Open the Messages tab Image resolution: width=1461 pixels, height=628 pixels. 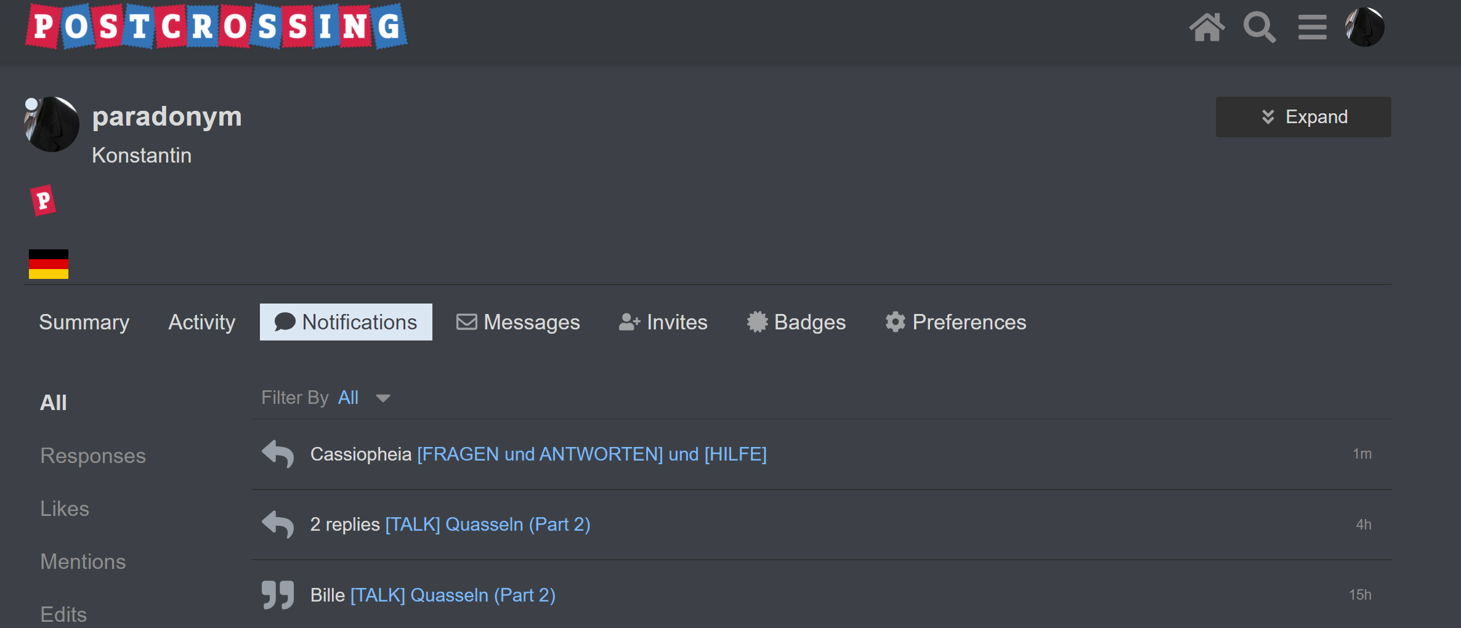click(518, 322)
